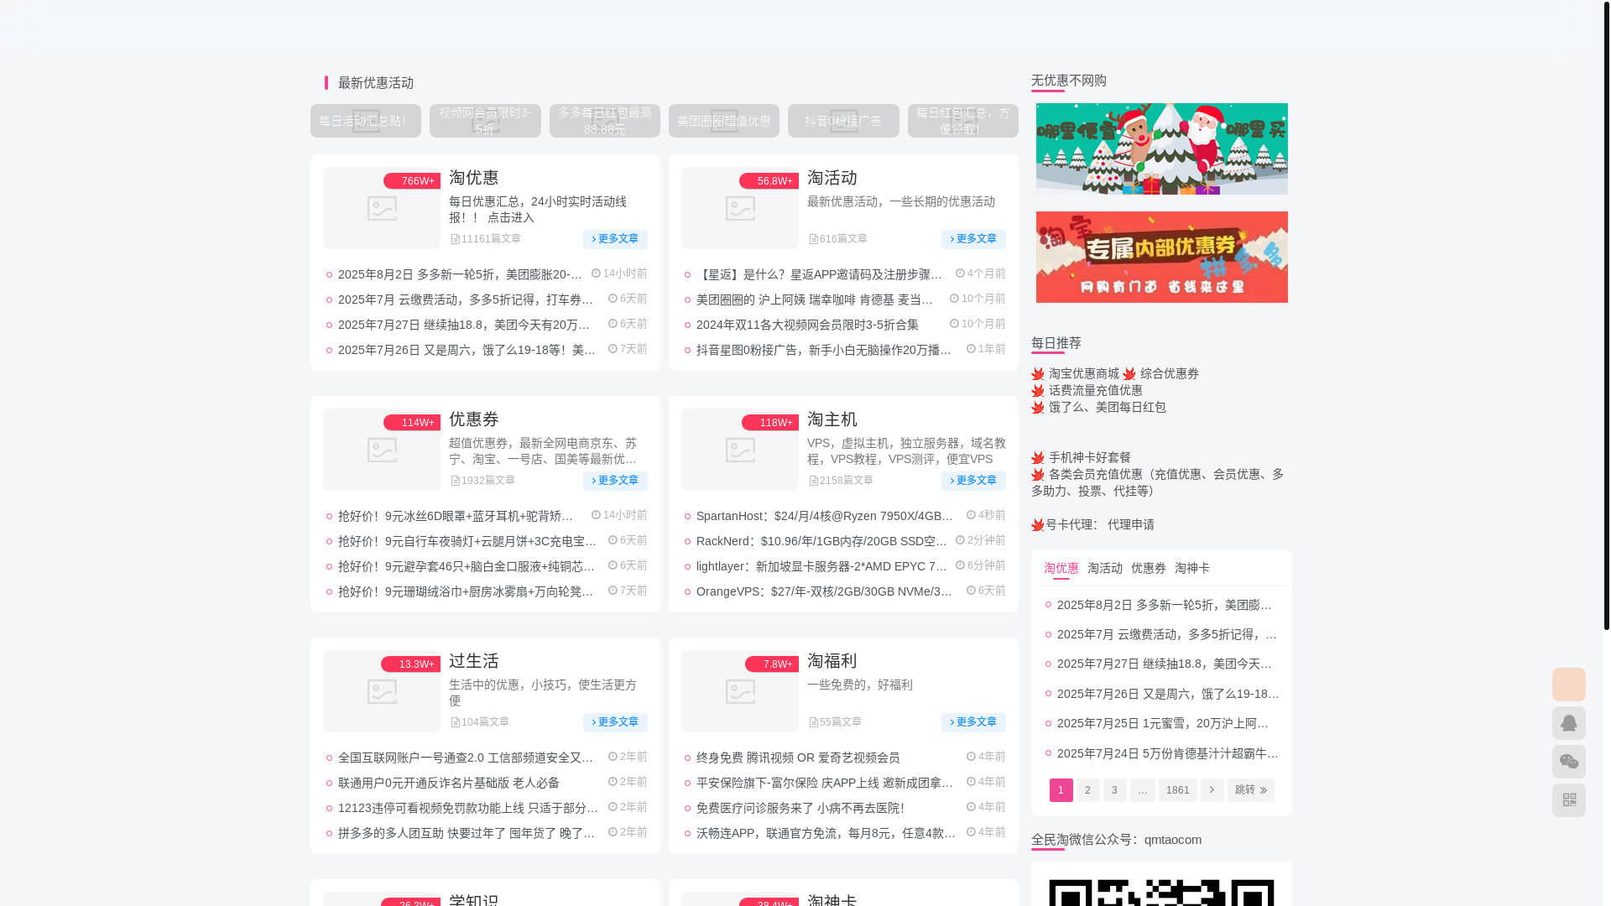Open the 淘活动 category title
This screenshot has height=906, width=1611.
832,178
